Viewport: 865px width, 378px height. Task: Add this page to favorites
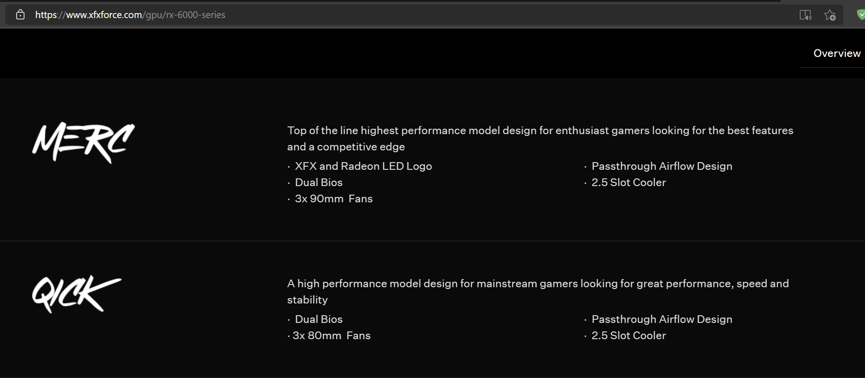point(830,15)
